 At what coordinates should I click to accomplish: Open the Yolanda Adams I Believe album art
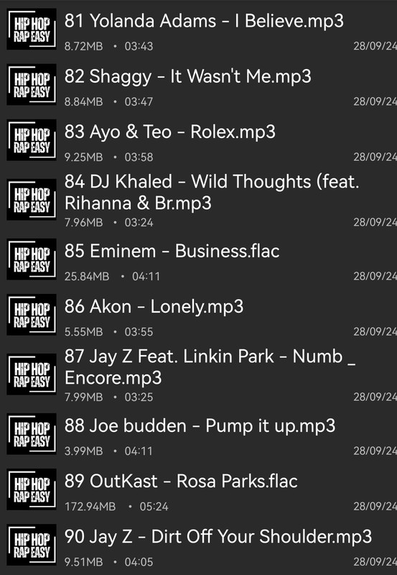pos(32,29)
